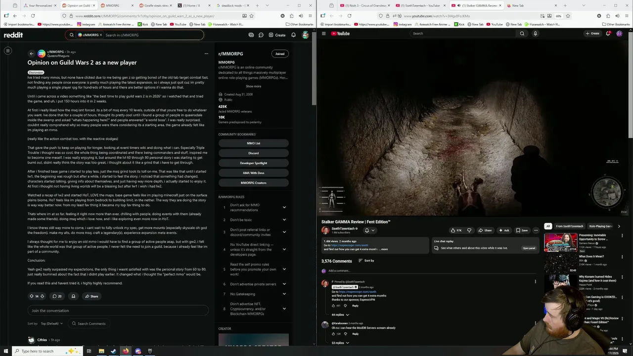Expand rule 4 No YouTube direct linking
Image resolution: width=633 pixels, height=356 pixels.
pyautogui.click(x=284, y=249)
